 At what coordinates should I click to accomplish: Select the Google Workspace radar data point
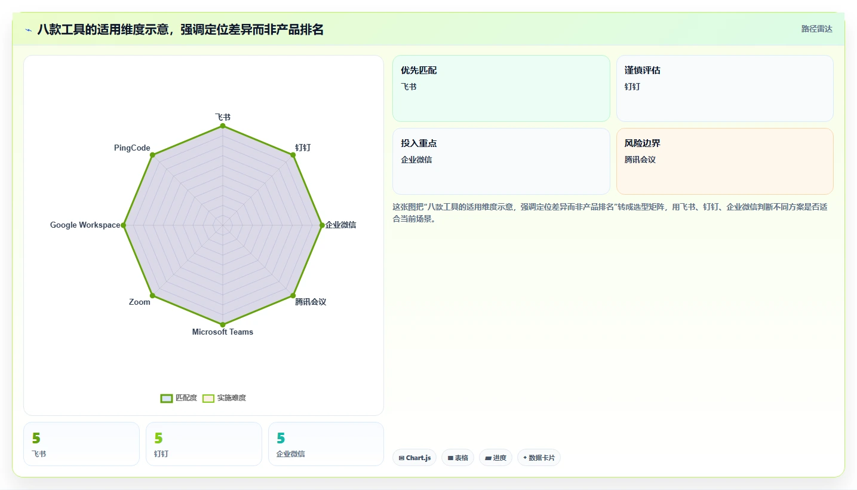coord(124,225)
